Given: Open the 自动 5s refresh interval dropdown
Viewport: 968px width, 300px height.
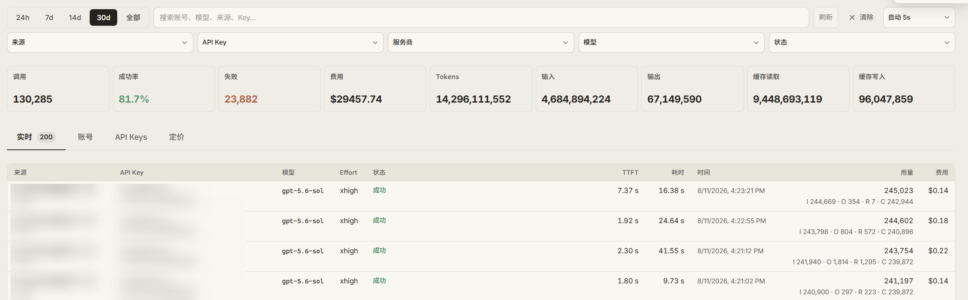Looking at the screenshot, I should click(x=919, y=17).
